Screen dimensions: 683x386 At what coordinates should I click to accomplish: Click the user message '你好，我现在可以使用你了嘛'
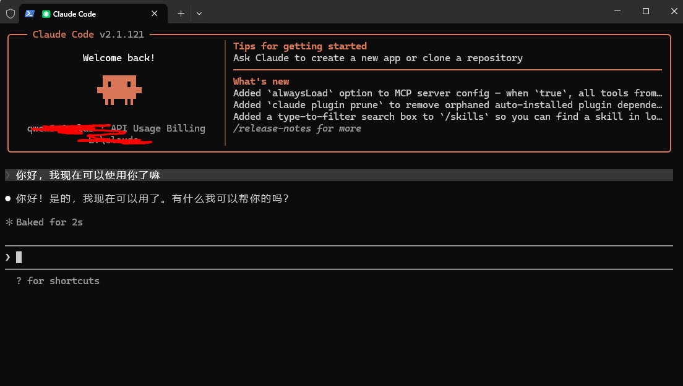point(88,175)
